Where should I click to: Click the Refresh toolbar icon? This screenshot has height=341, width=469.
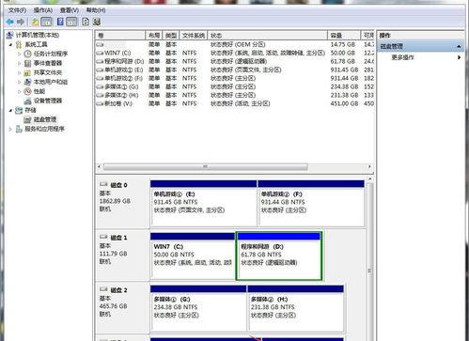86,22
